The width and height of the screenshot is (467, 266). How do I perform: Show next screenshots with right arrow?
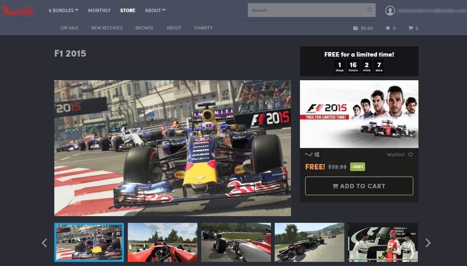pos(428,243)
